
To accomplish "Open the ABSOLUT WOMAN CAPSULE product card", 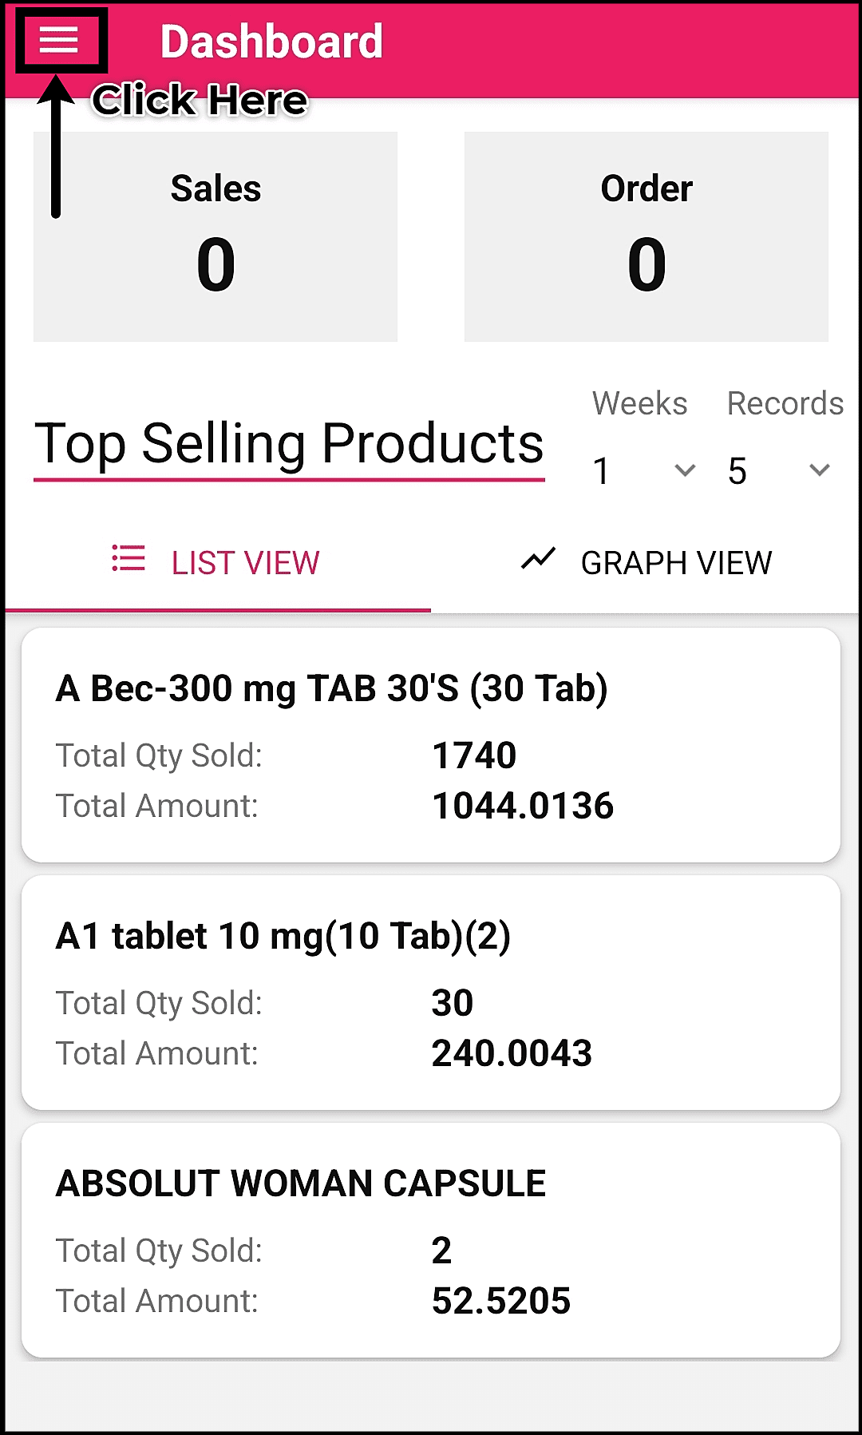I will click(x=431, y=1240).
